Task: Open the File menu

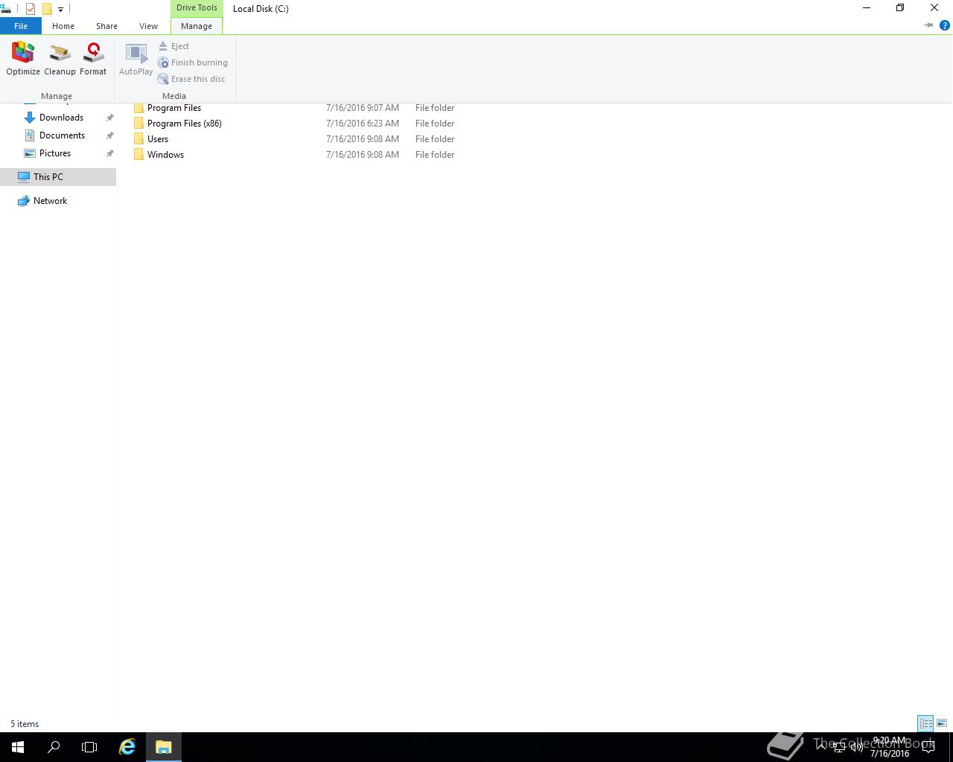Action: pos(21,26)
